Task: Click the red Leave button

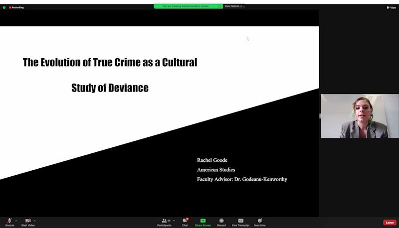Action: [x=390, y=223]
